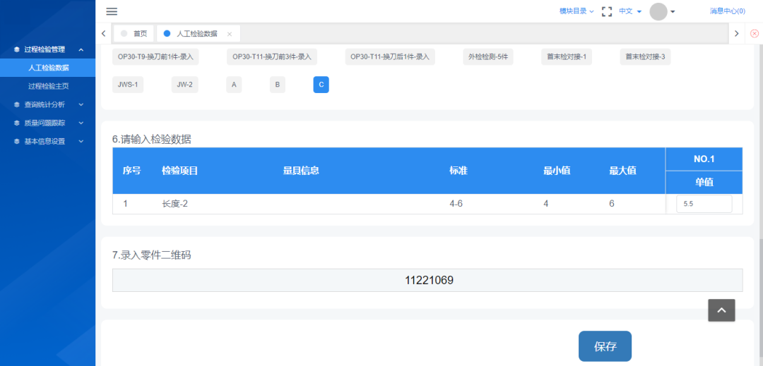763x366 pixels.
Task: Switch to the 首页 tab
Action: pos(134,33)
